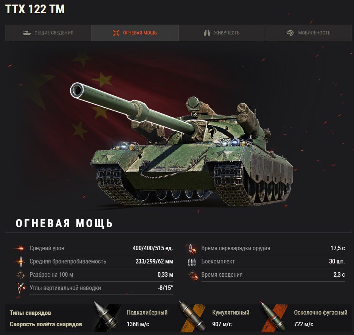Click the binoculars icon beside Живучесть
The image size is (354, 335).
click(x=207, y=33)
